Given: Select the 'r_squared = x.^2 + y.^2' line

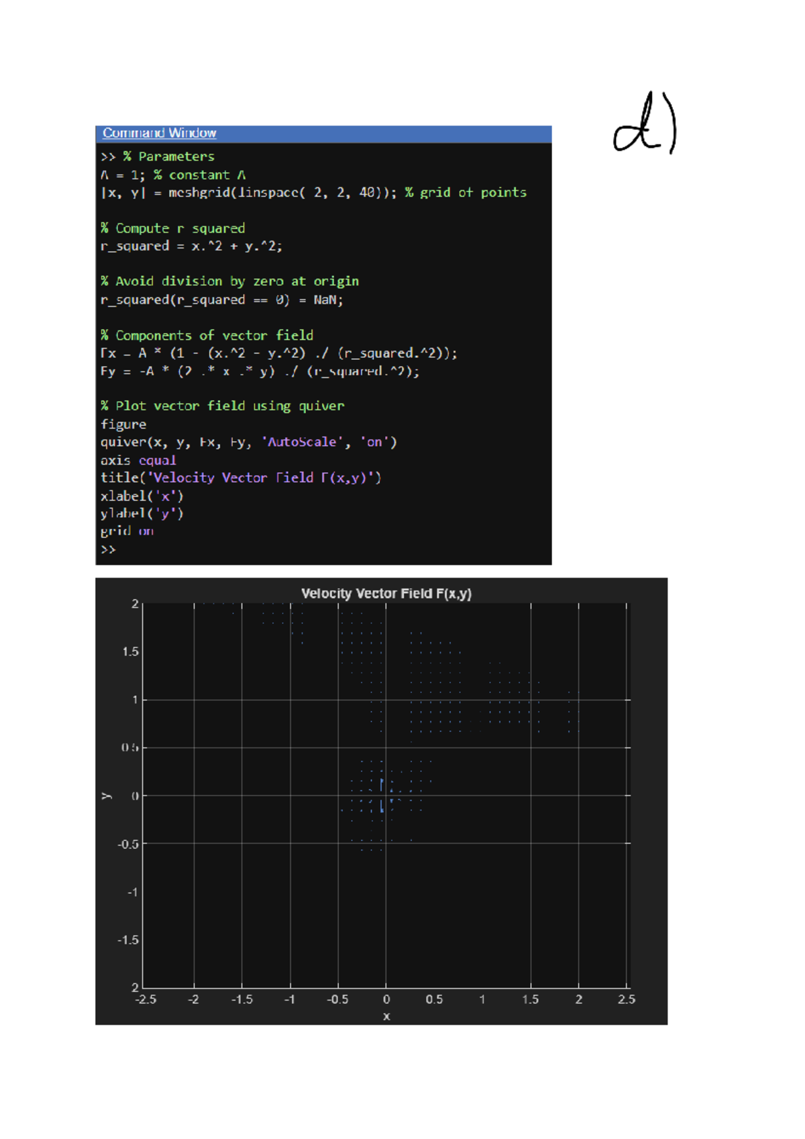Looking at the screenshot, I should [191, 246].
